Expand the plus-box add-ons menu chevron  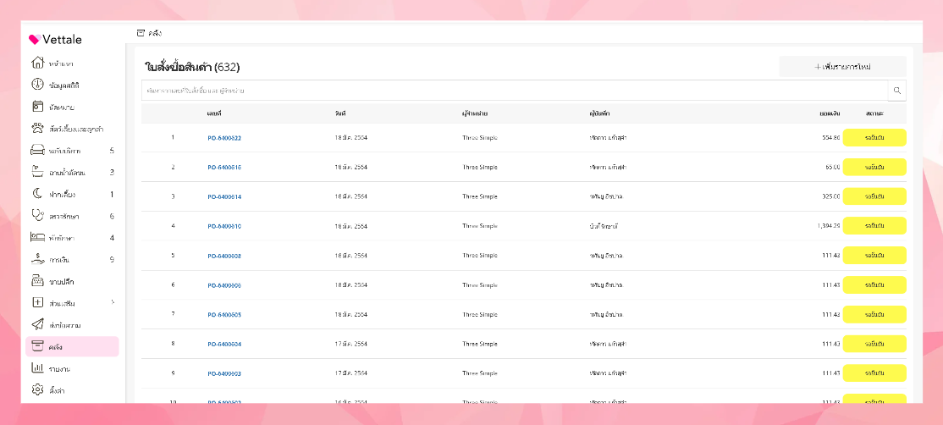point(113,302)
